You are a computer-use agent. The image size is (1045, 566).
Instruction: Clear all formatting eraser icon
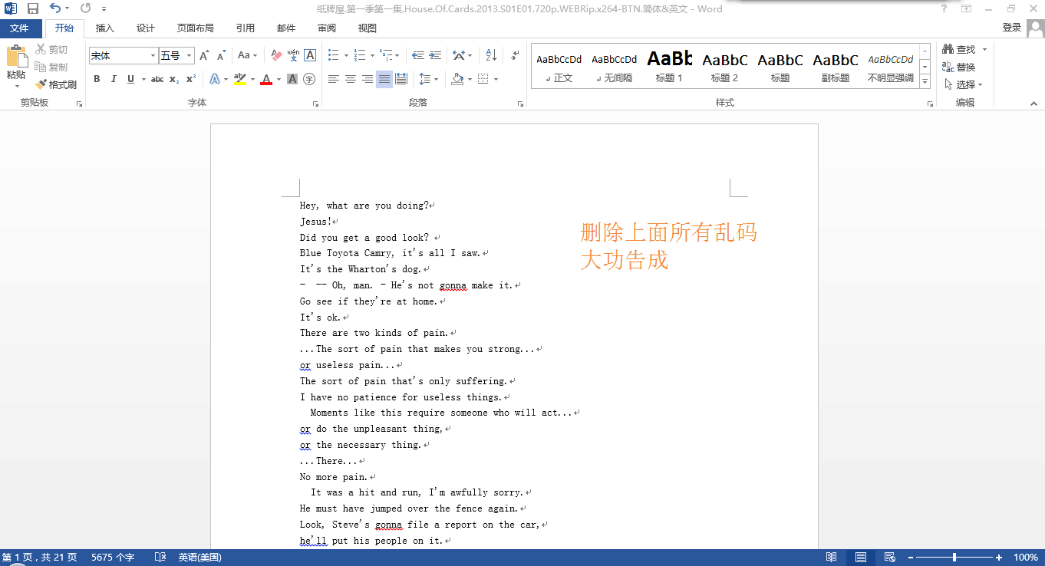coord(277,55)
